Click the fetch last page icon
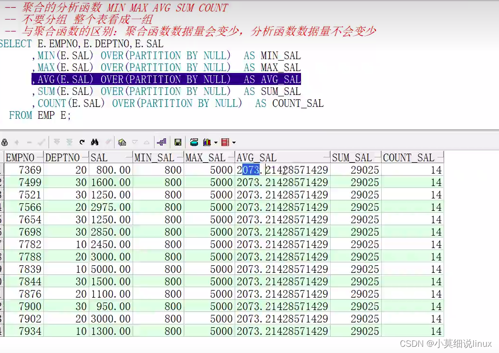Image resolution: width=499 pixels, height=353 pixels. [69, 142]
